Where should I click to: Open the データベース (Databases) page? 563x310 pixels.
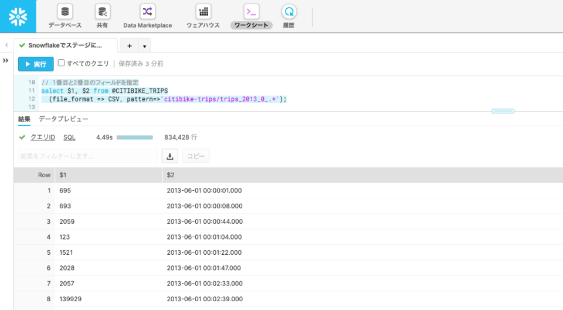click(x=65, y=16)
